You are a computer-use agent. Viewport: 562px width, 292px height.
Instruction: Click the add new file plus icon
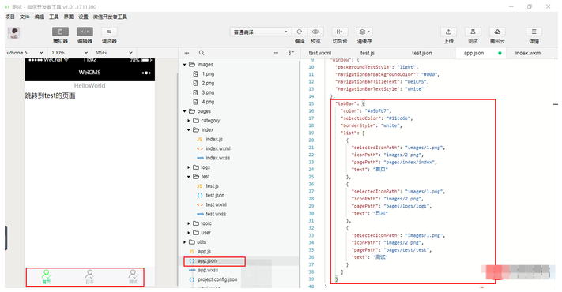point(187,53)
